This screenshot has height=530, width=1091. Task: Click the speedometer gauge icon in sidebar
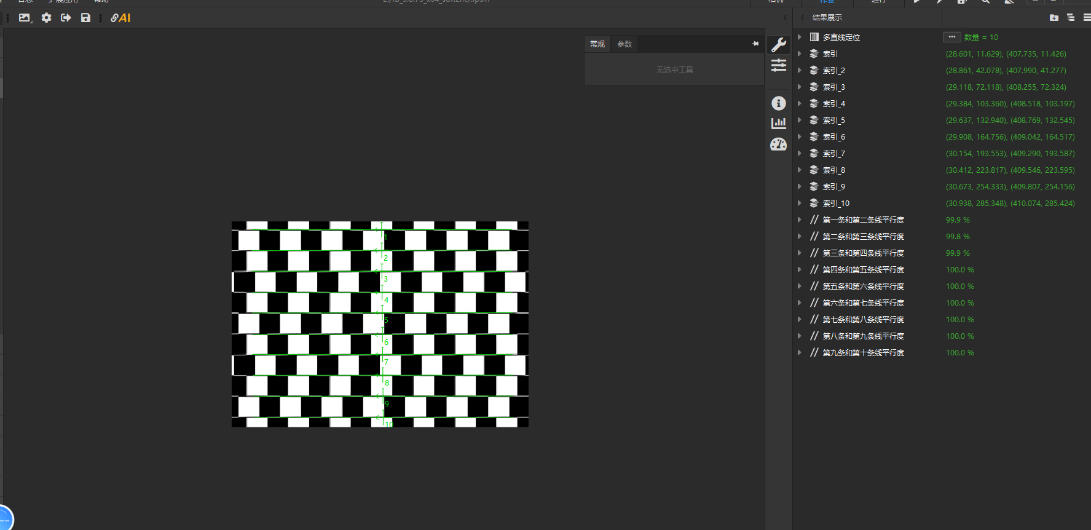click(778, 144)
